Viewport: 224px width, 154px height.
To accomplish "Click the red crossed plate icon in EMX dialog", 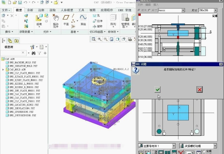I will 181,153.
